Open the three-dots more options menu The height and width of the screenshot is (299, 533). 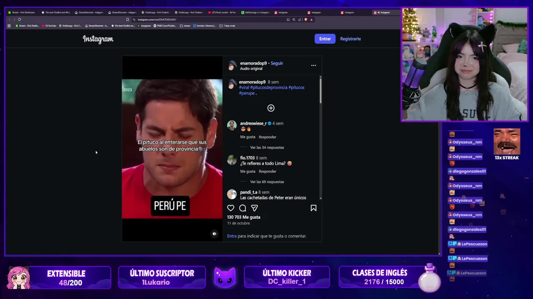pos(314,65)
